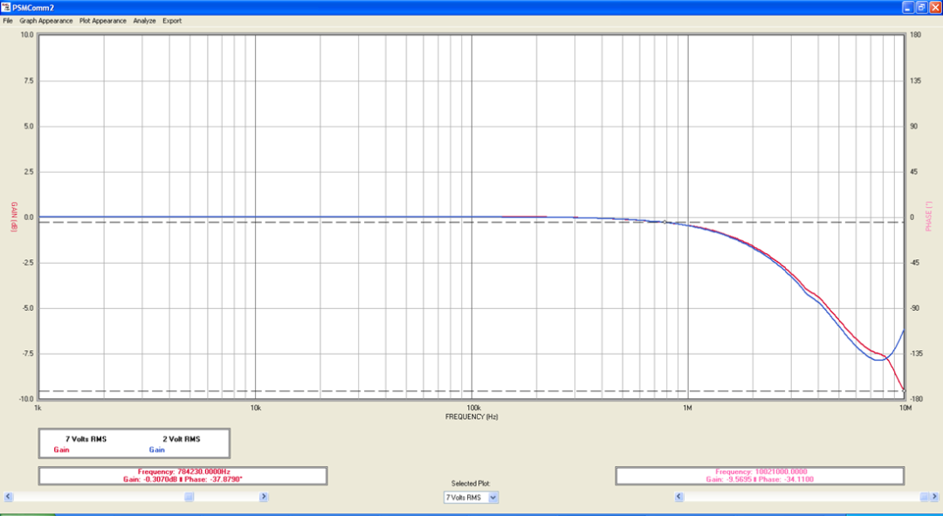Open the Plot Appearance menu

click(102, 21)
